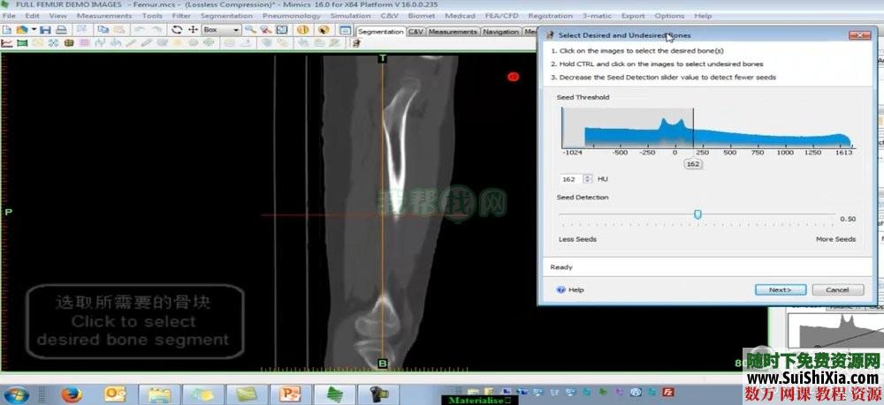Image resolution: width=884 pixels, height=405 pixels.
Task: Click the red marker in the image view
Action: point(513,78)
